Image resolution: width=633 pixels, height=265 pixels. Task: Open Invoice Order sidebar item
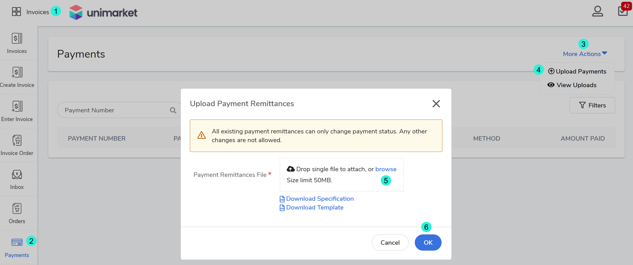(x=17, y=145)
